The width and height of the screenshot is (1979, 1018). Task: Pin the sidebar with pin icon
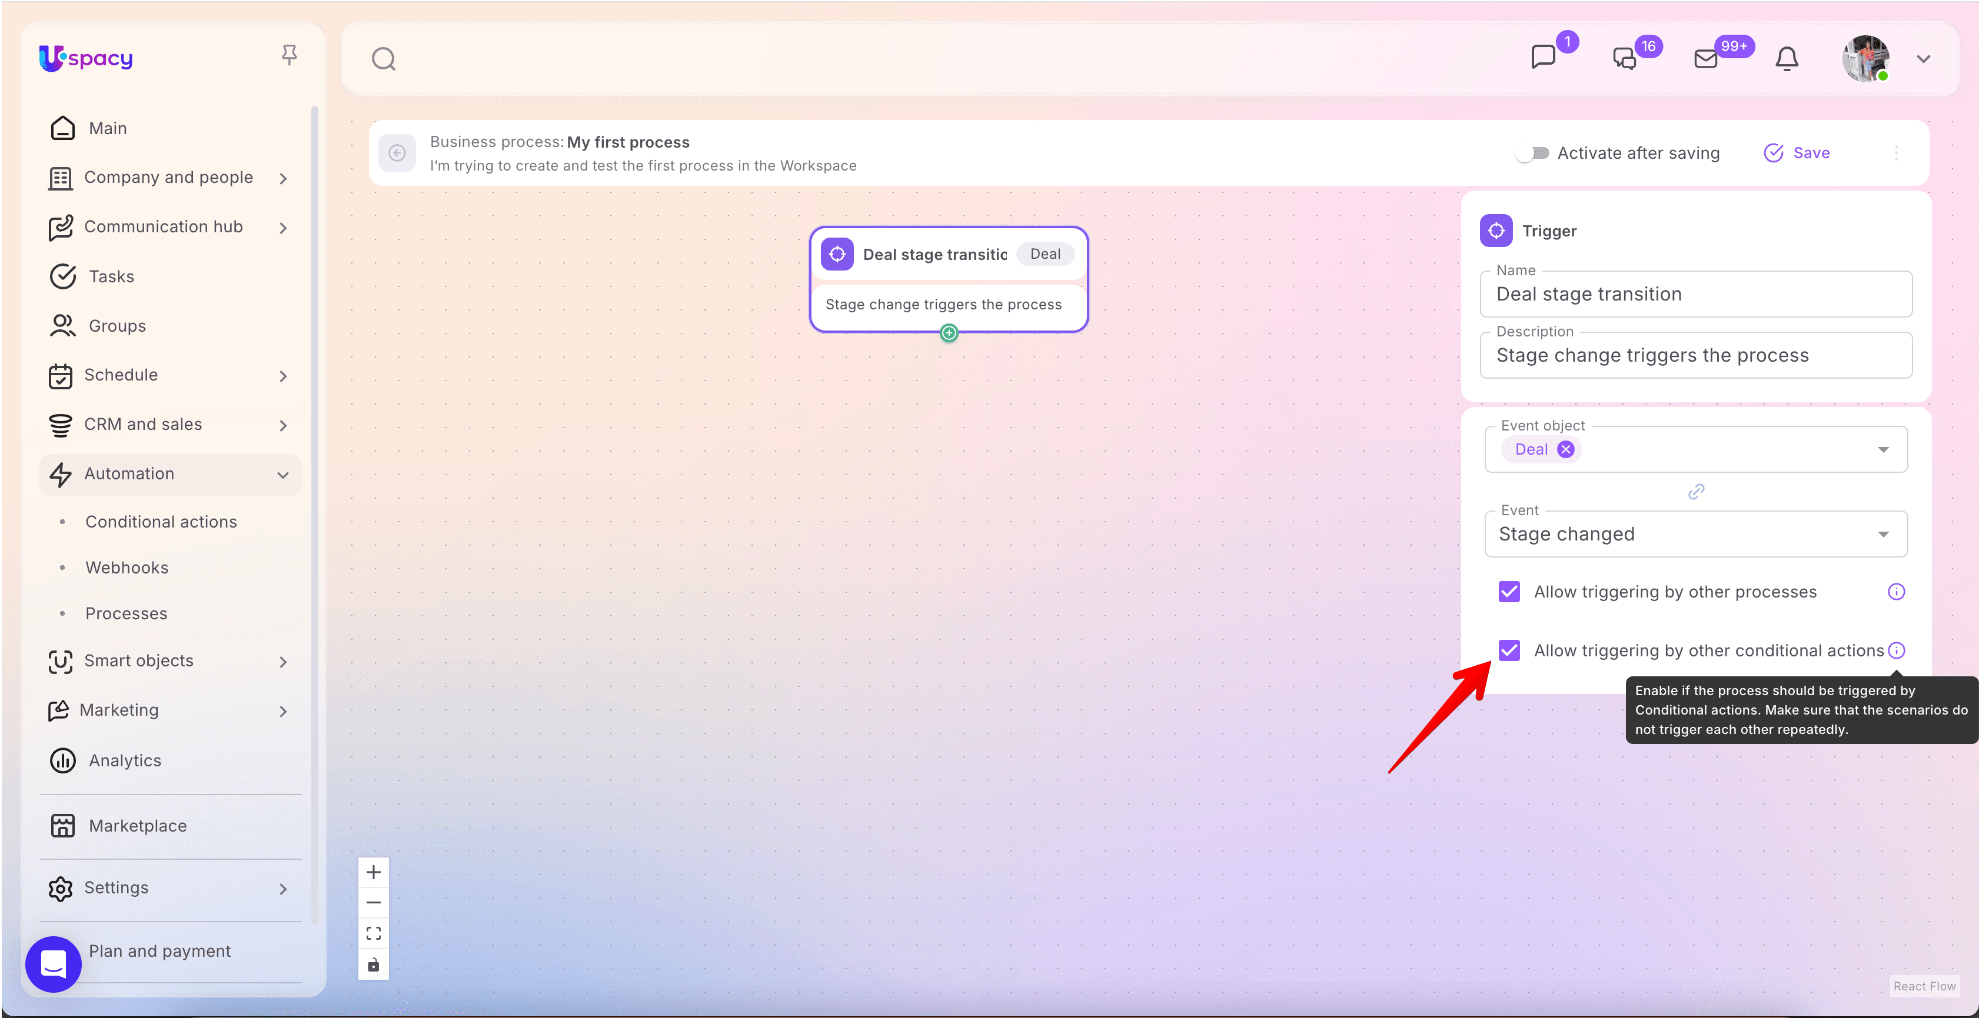coord(289,55)
